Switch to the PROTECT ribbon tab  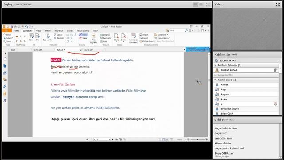[x=59, y=31]
